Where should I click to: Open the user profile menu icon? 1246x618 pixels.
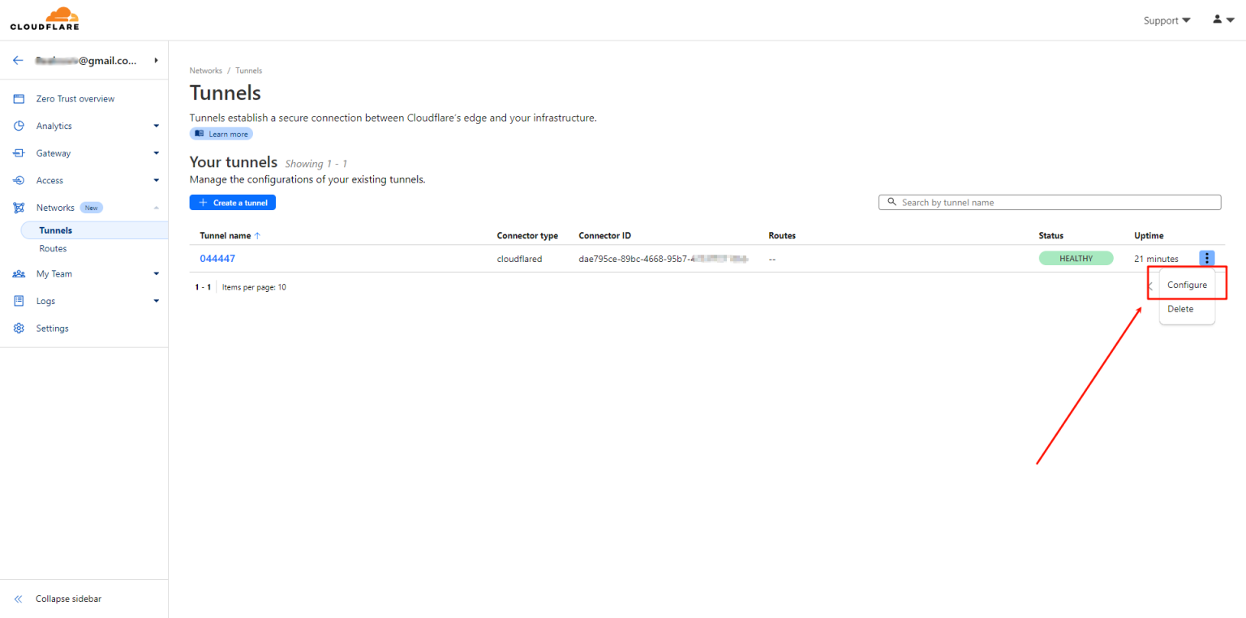point(1222,19)
